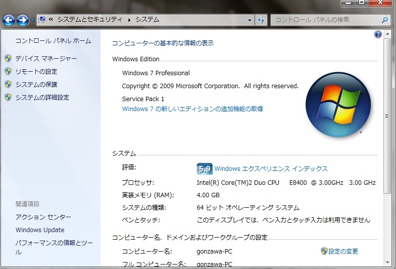The image size is (396, 269).
Task: Click shield icon beside リモートの設定
Action: pos(8,71)
